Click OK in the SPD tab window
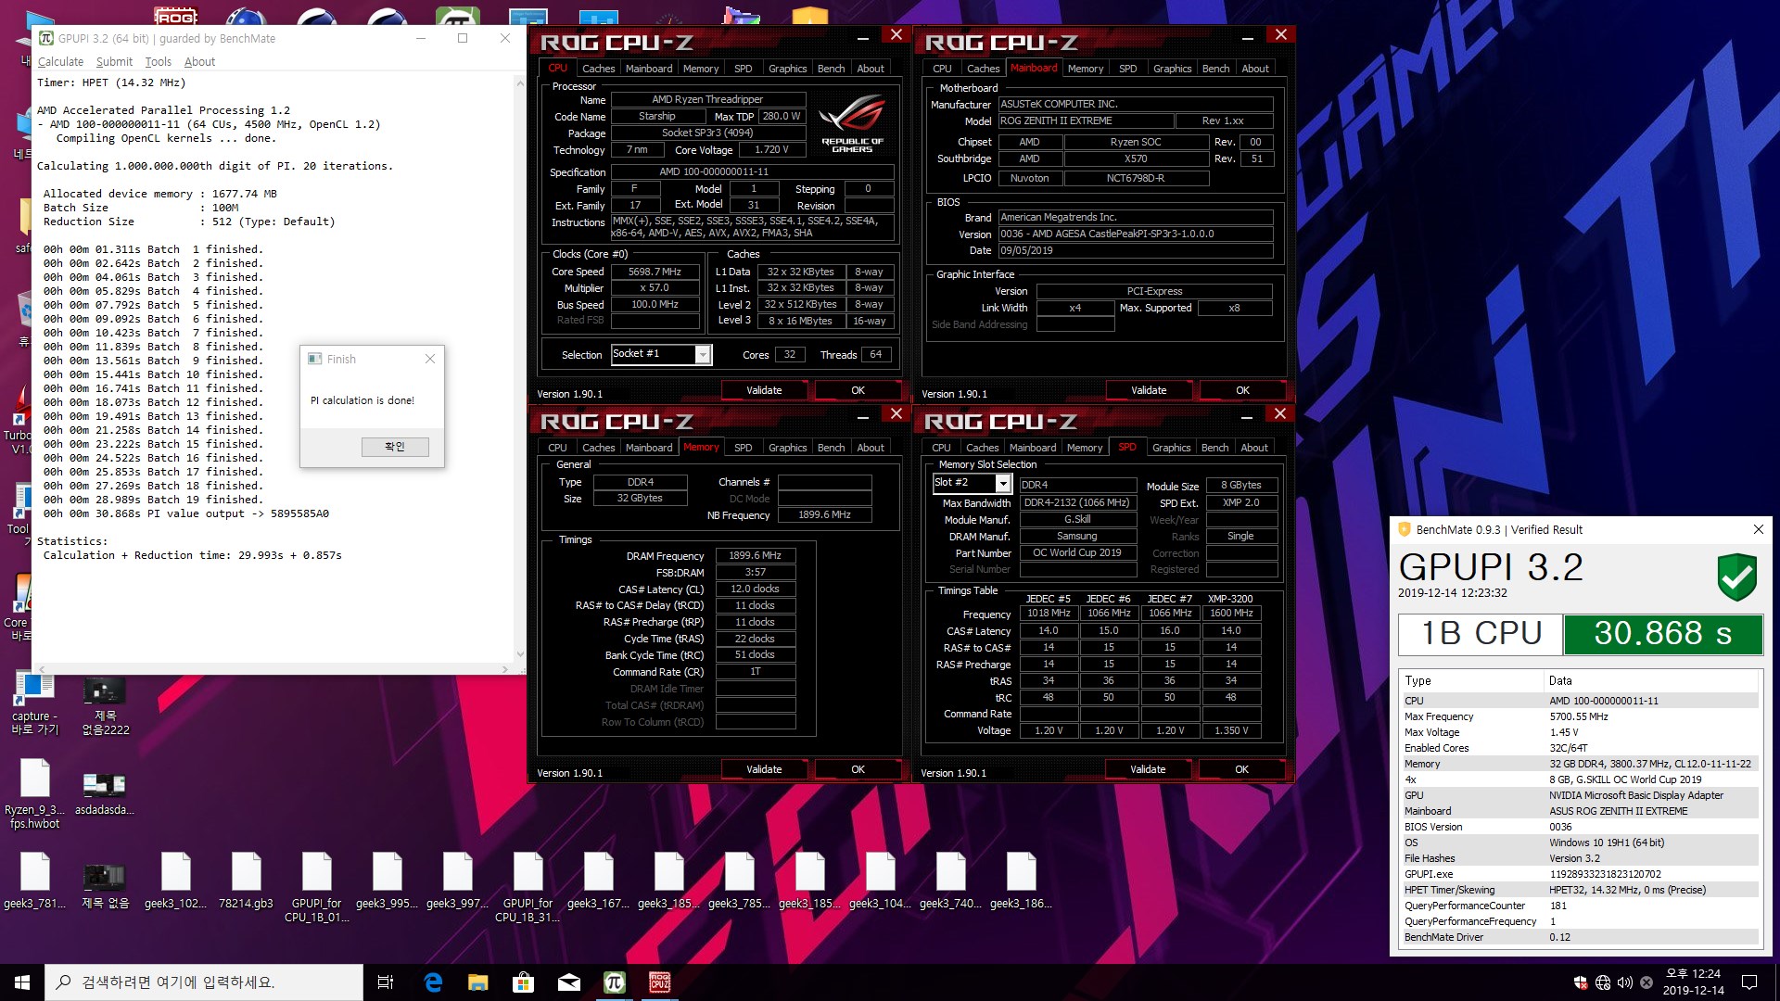This screenshot has height=1001, width=1780. [x=1241, y=769]
